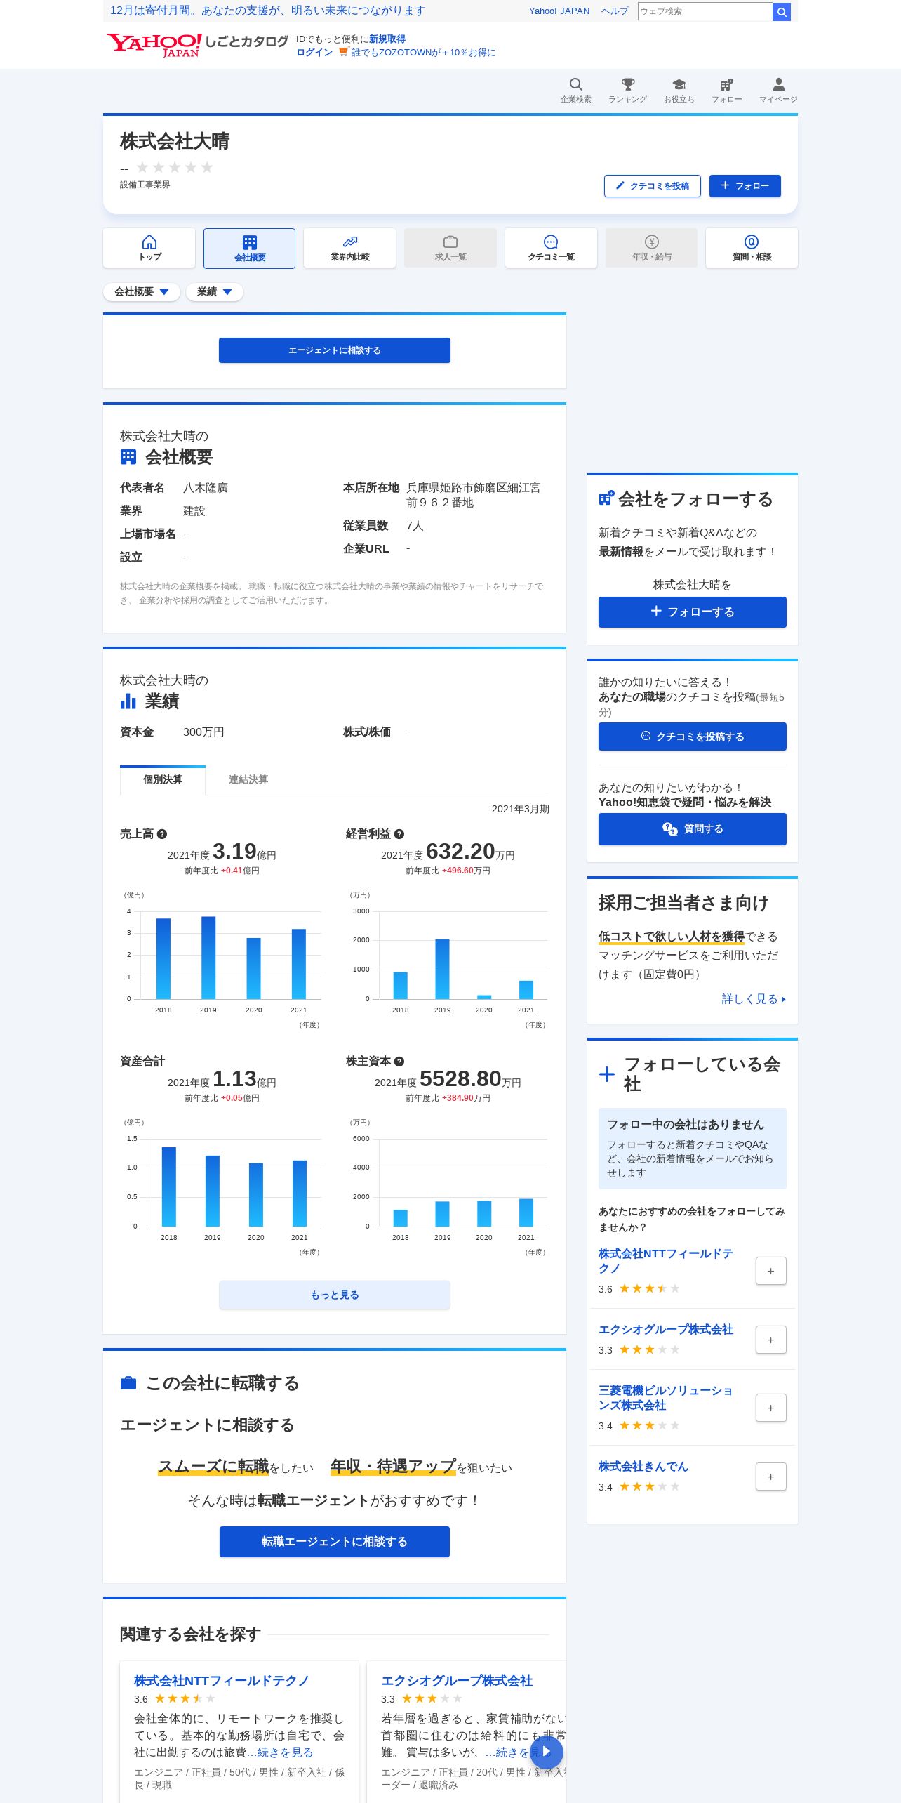Viewport: 901px width, 1803px height.
Task: Click 新規取得 link
Action: [387, 39]
